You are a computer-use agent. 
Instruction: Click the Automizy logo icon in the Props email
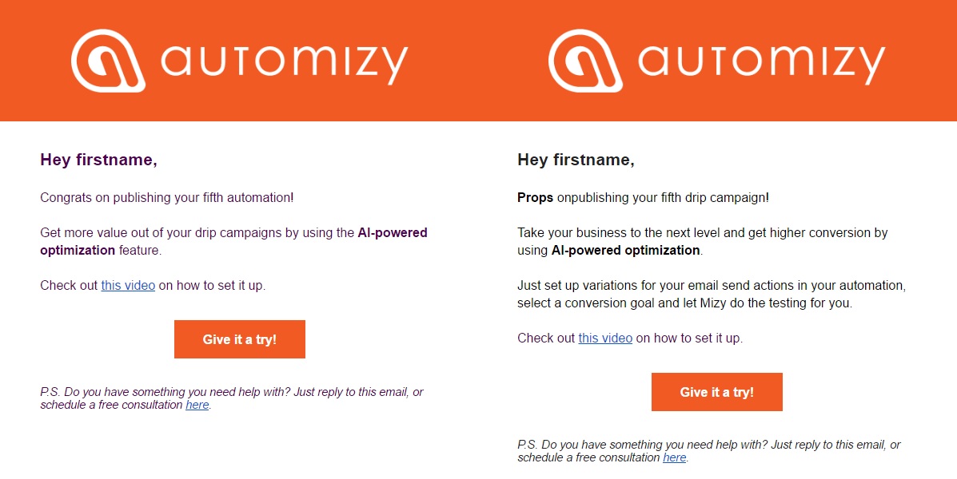pos(585,61)
